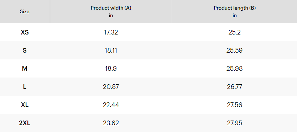
Task: Click the 17.32 width value
Action: 111,32
